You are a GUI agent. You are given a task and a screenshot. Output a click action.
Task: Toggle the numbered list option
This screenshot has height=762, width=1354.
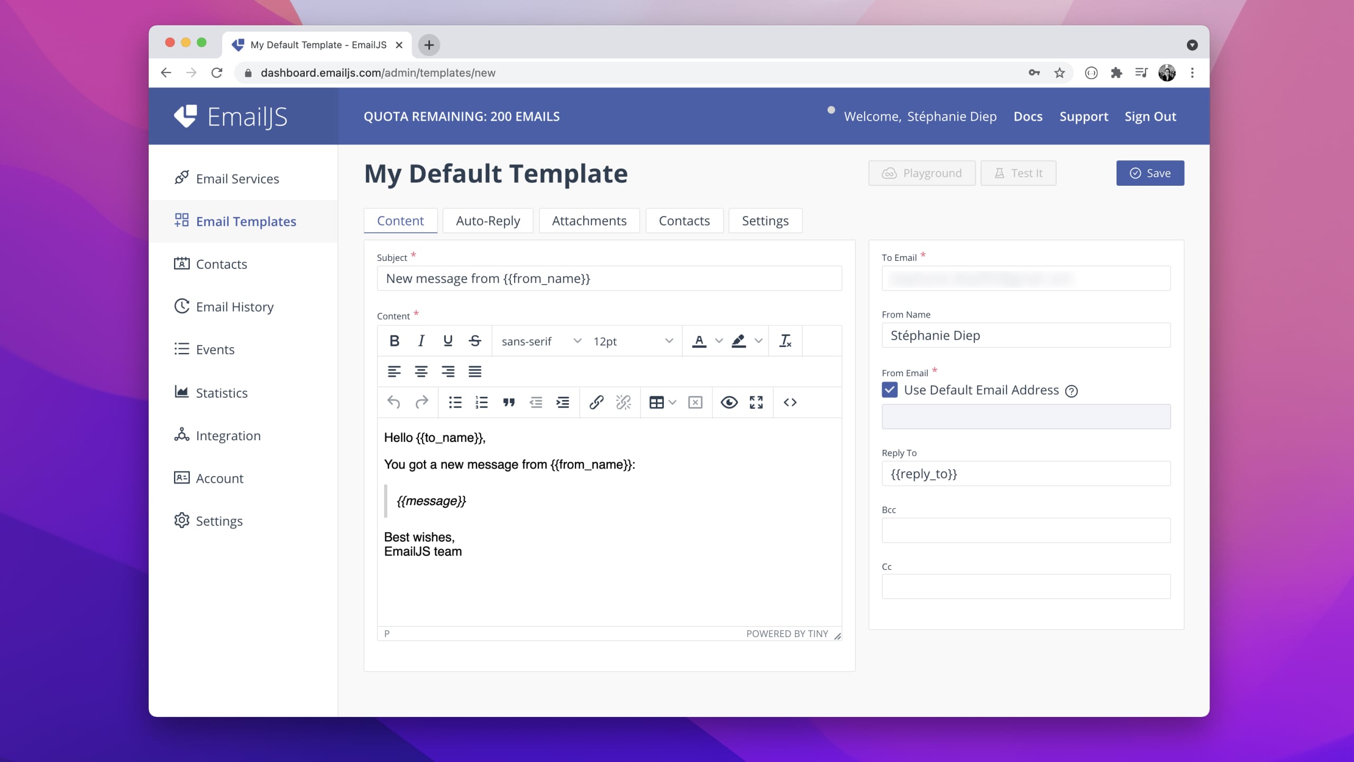pos(481,402)
